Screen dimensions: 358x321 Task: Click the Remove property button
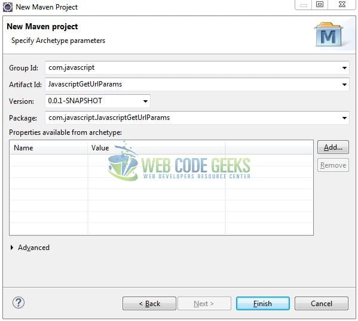pos(333,165)
